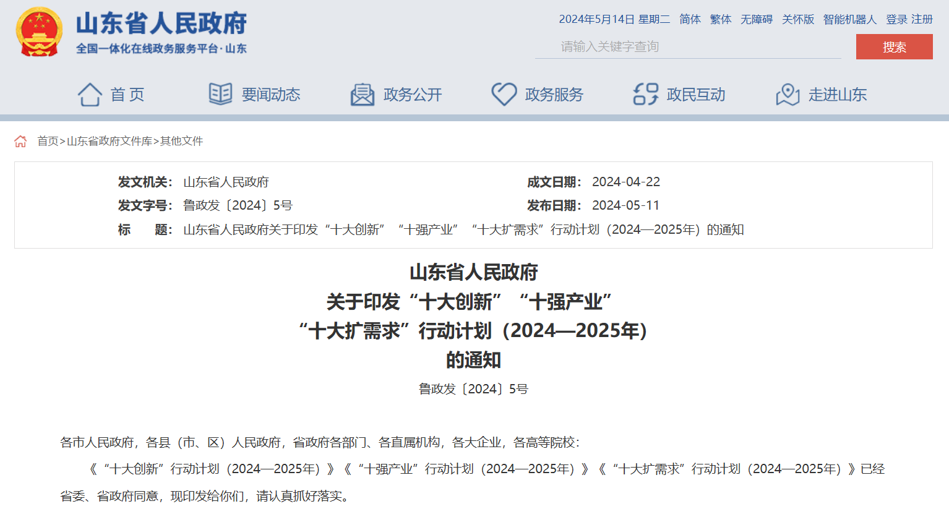Enable 无障碍 accessibility mode

tap(756, 19)
